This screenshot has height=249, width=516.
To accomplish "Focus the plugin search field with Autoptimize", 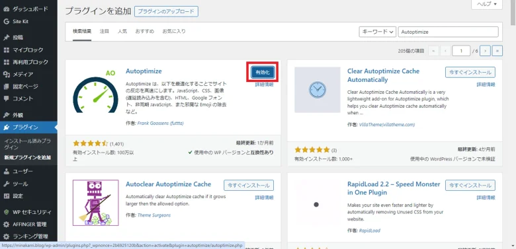I will coord(449,32).
